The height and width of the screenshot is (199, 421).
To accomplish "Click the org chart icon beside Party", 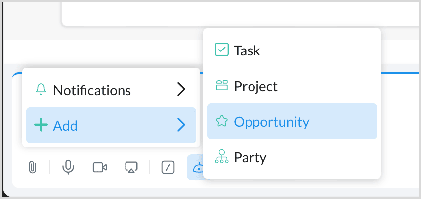I will click(222, 157).
